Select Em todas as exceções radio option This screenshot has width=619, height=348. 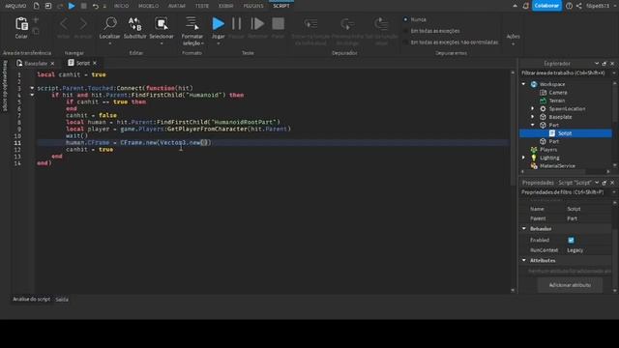[405, 31]
